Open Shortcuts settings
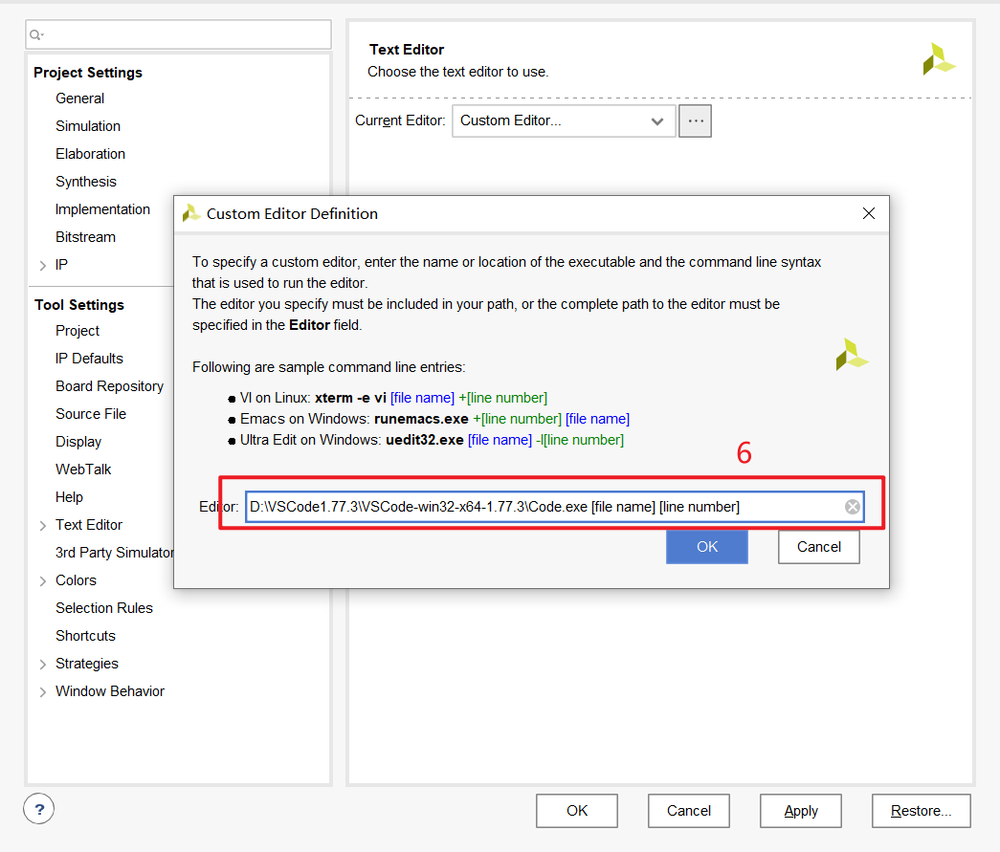The image size is (1000, 852). tap(85, 636)
